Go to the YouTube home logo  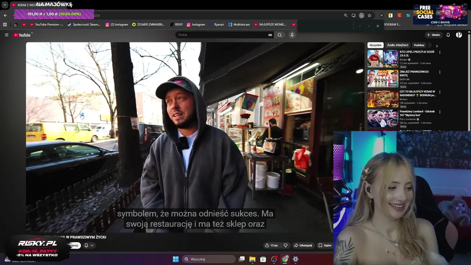click(x=22, y=35)
